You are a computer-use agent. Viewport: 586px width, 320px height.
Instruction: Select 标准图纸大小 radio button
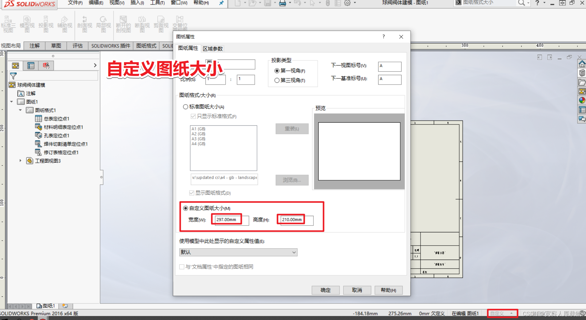pos(185,107)
